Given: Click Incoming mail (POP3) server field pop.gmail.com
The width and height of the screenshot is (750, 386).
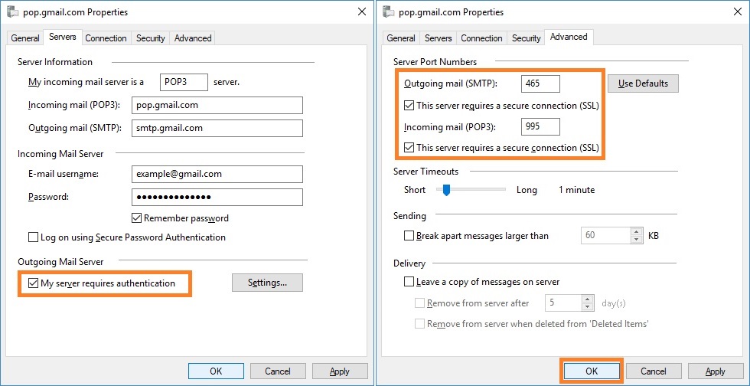Looking at the screenshot, I should (217, 106).
